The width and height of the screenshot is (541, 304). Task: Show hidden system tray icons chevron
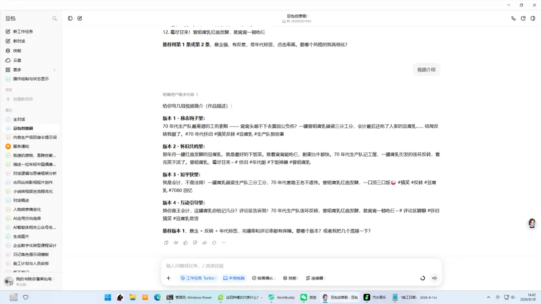tap(488, 297)
